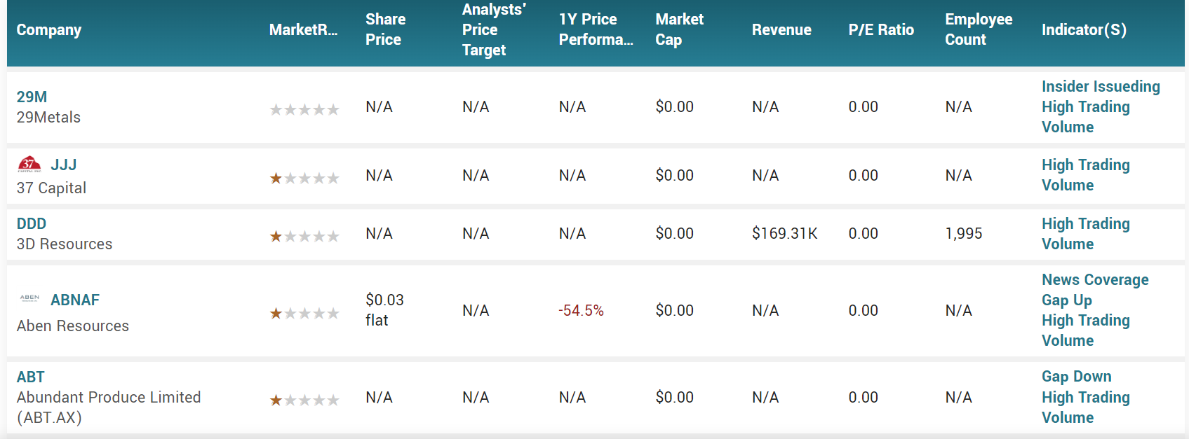Open the ABT ticker link
Screen dimensions: 1189x439
pyautogui.click(x=31, y=377)
